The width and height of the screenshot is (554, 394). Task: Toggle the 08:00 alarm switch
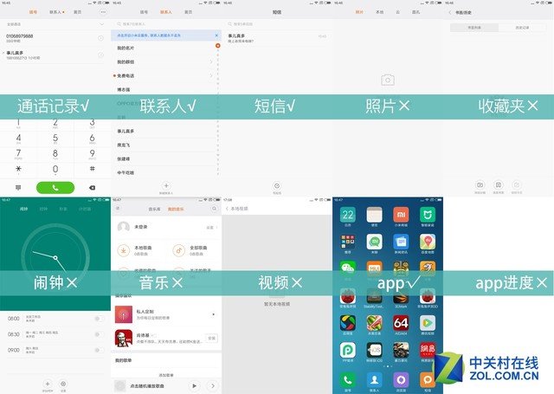click(x=100, y=319)
